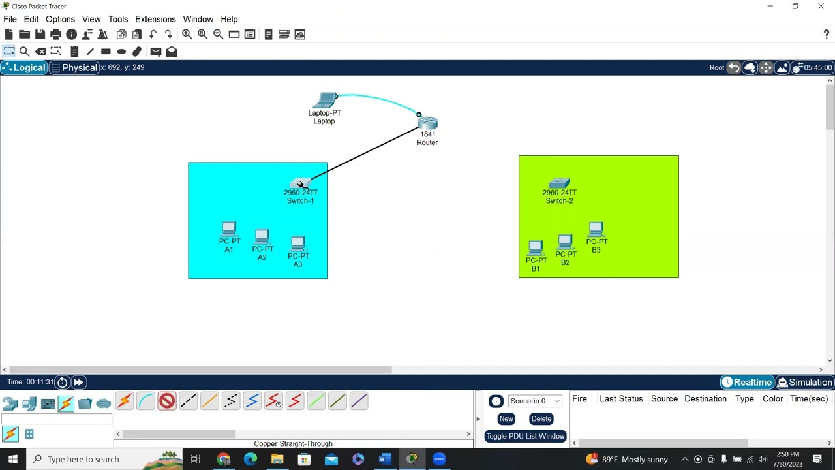
Task: Open a file with the folder icon
Action: coord(24,34)
